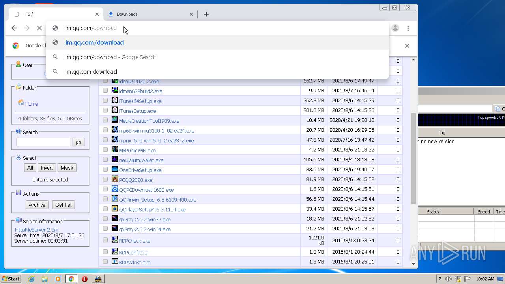Check the idman638build2.exe checkbox
The height and width of the screenshot is (284, 505).
coord(105,91)
